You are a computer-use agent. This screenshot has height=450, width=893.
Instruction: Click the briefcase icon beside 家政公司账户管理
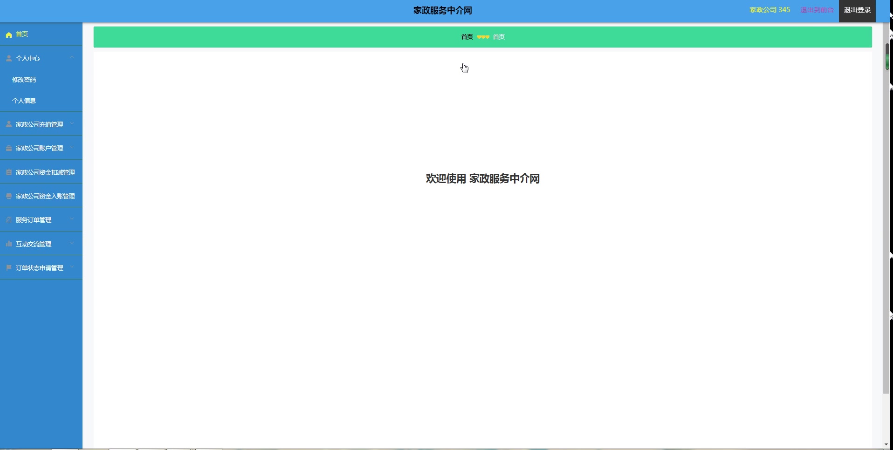click(x=9, y=148)
